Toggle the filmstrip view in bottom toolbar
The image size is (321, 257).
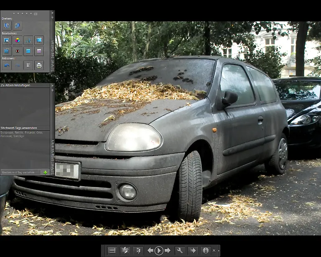coord(112,250)
